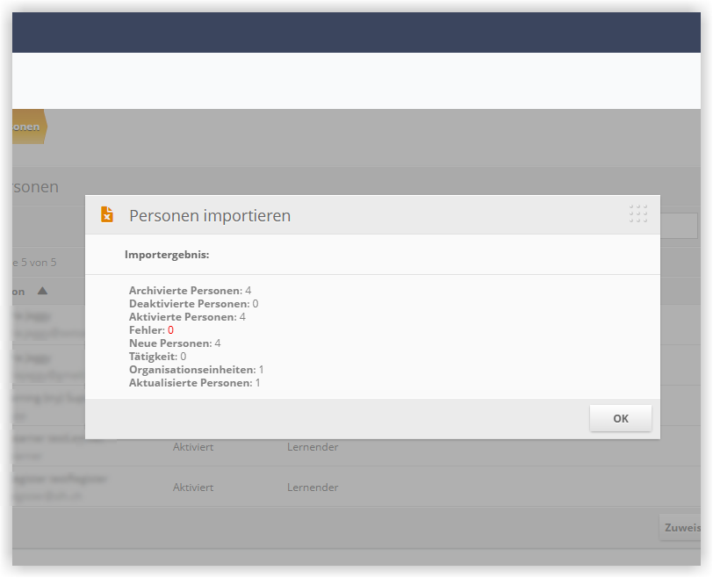This screenshot has width=713, height=578.
Task: Click the Importergebnis heading label
Action: (167, 255)
